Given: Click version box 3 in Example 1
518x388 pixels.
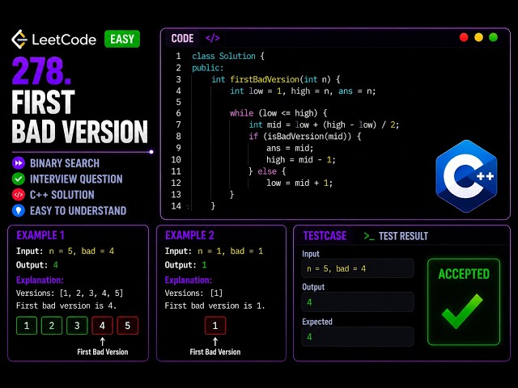Looking at the screenshot, I should click(x=77, y=326).
